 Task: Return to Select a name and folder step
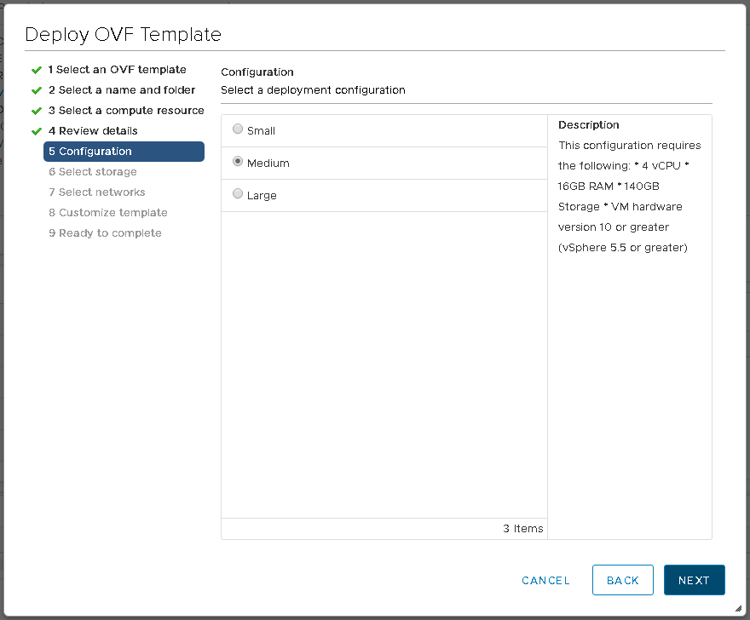point(121,90)
